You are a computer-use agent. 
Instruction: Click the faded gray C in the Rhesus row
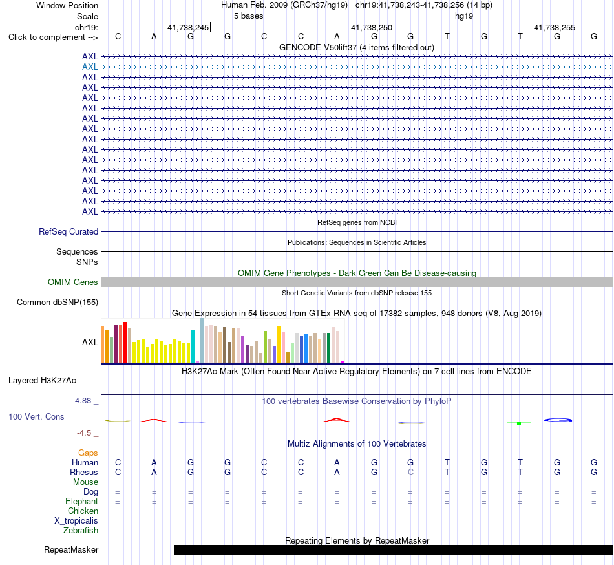(x=410, y=472)
